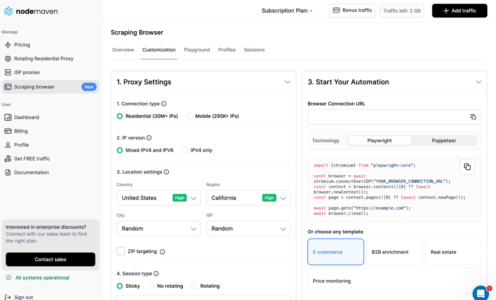496x300 pixels.
Task: Collapse the Start Your Automation section
Action: (x=479, y=82)
